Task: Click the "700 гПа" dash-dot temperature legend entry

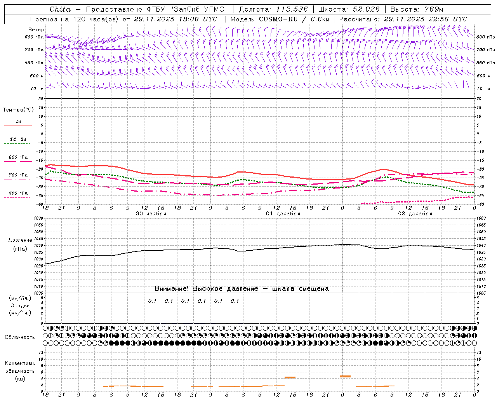Action: coord(18,175)
